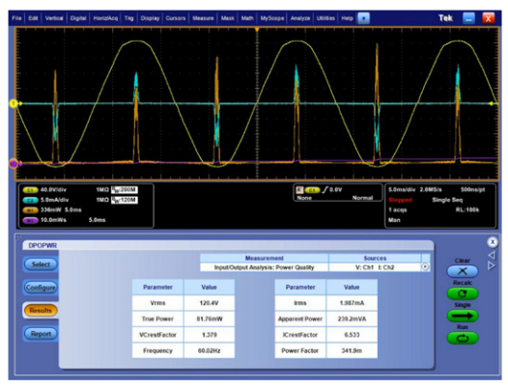Image resolution: width=508 pixels, height=388 pixels.
Task: Click the Power Factor value 341.9m
Action: pos(352,350)
